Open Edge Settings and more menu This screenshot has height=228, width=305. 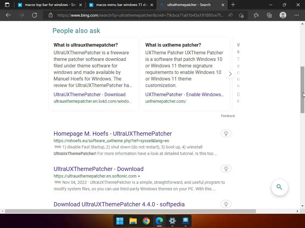click(x=296, y=15)
